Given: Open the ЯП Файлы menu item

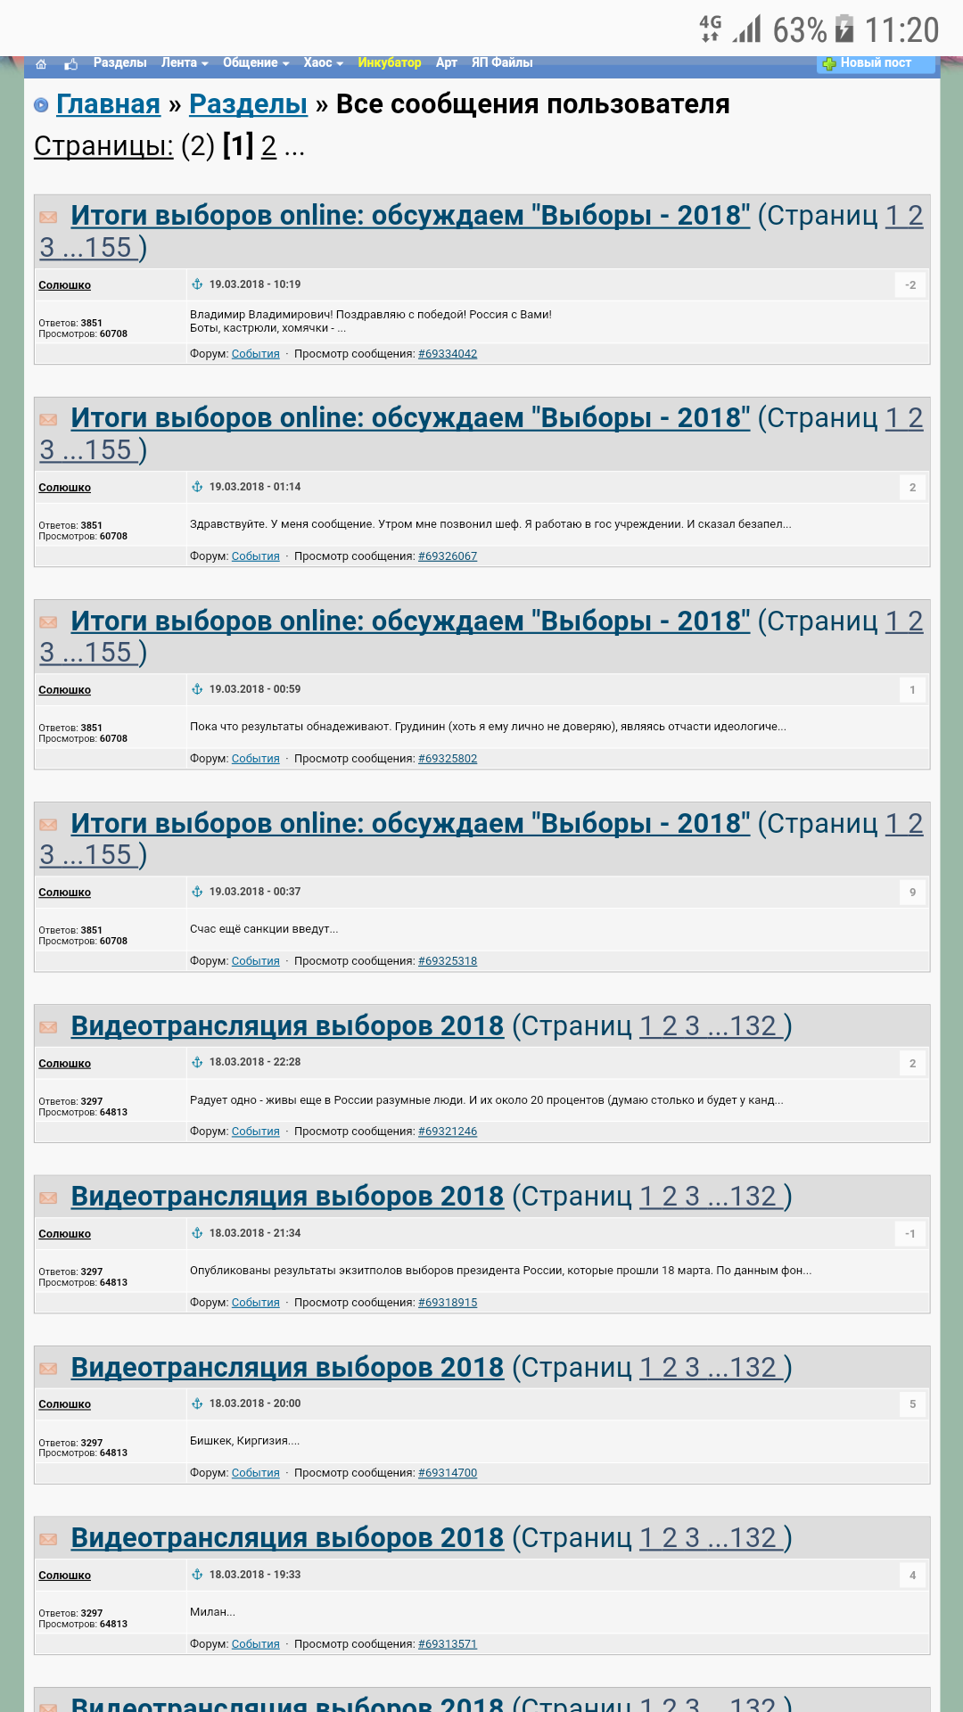Looking at the screenshot, I should 502,62.
